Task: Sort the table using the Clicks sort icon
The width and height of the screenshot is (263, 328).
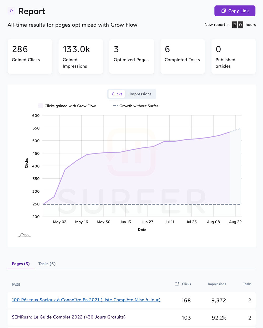Action: [x=177, y=284]
